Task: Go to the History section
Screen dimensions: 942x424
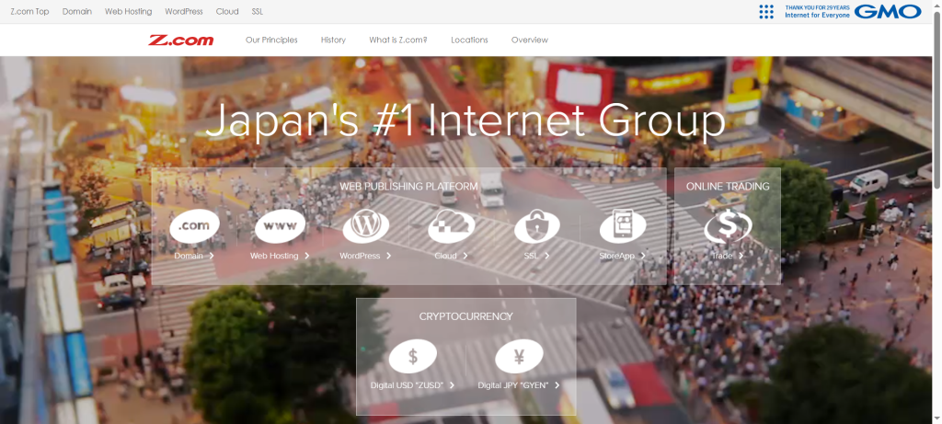Action: [x=333, y=40]
